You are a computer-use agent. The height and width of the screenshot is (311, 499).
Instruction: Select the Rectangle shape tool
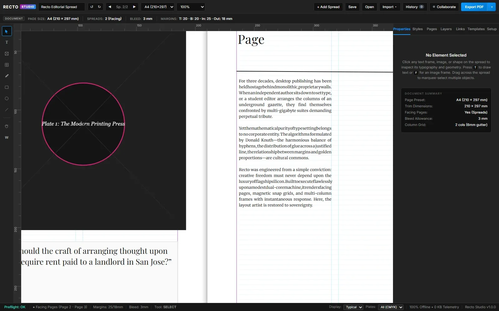pos(7,87)
